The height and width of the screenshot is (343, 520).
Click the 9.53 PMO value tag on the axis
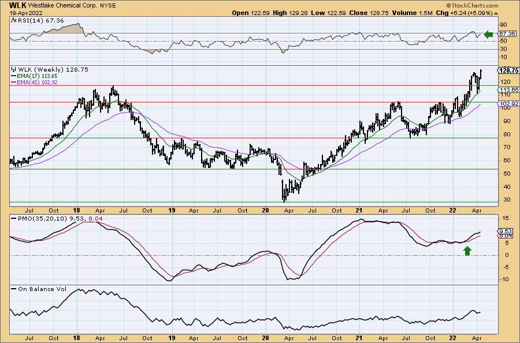506,232
